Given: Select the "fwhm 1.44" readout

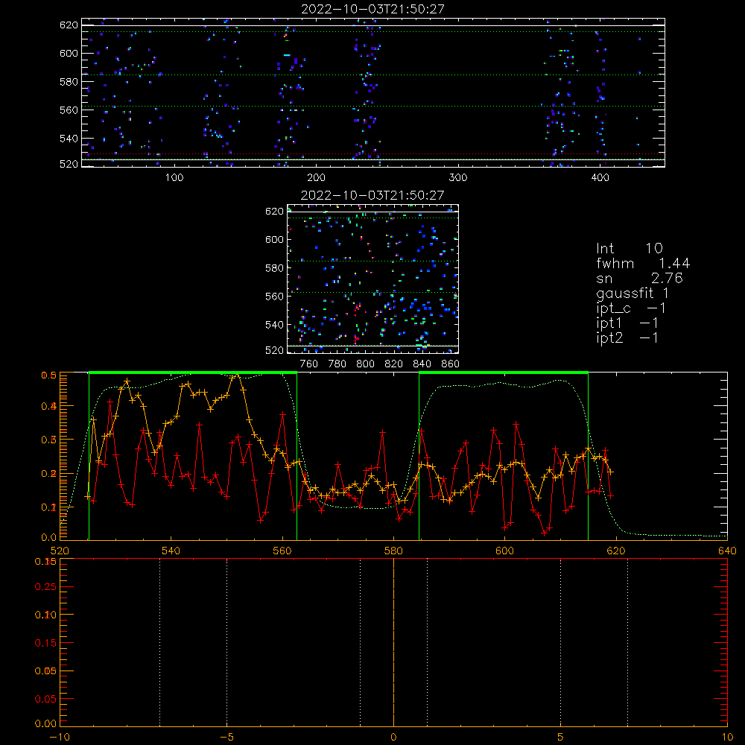Looking at the screenshot, I should tap(643, 263).
